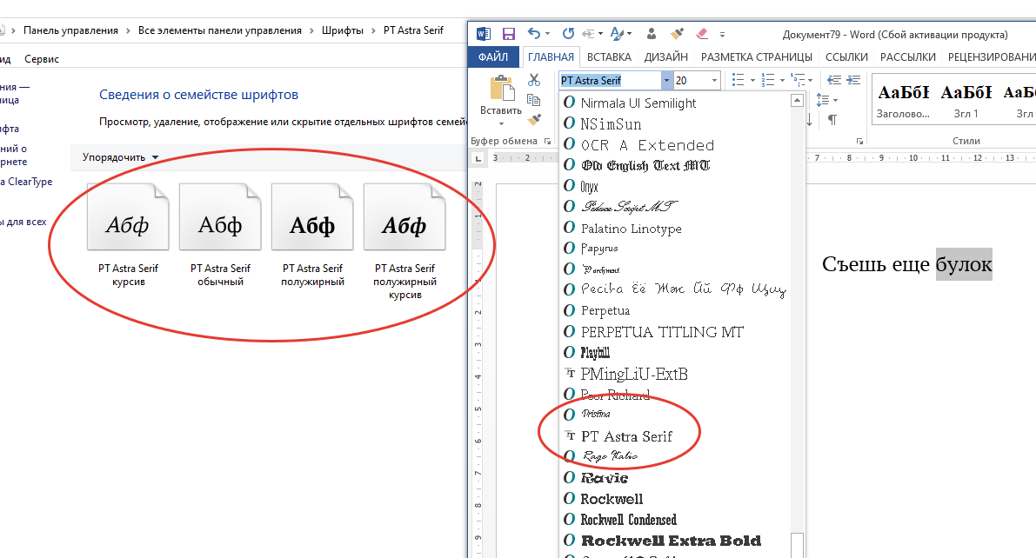The height and width of the screenshot is (558, 1036).
Task: Apply numbered list formatting
Action: point(768,80)
